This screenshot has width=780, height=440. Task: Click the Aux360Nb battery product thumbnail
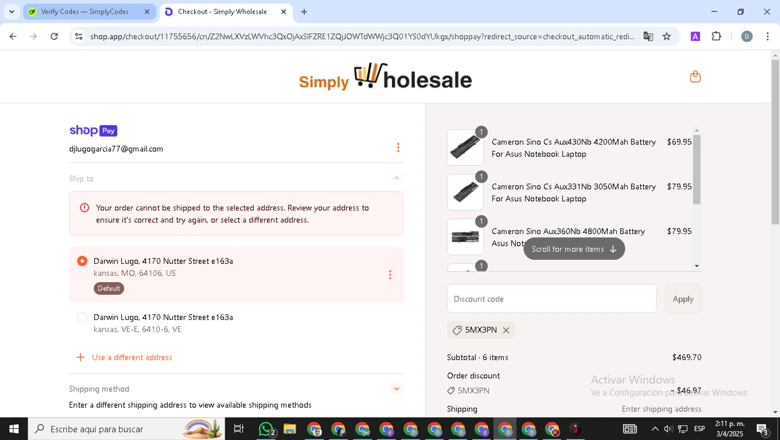tap(465, 237)
